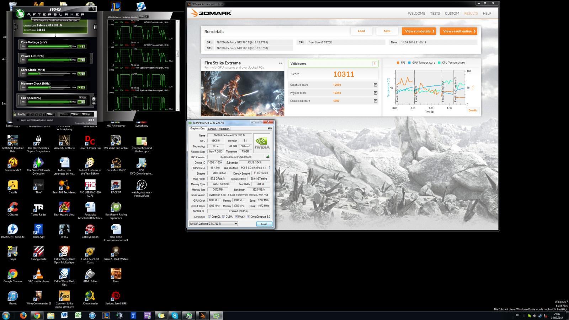
Task: Click the Memory Clock slider handle
Action: click(x=50, y=87)
